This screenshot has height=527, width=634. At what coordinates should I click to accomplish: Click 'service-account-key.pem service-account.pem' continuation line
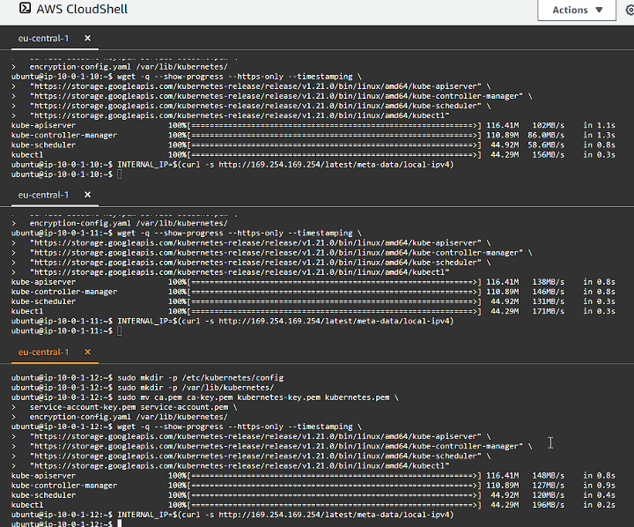point(133,407)
